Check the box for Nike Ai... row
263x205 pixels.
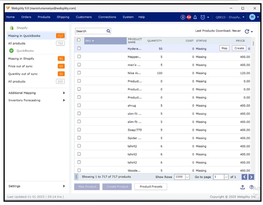pyautogui.click(x=79, y=73)
